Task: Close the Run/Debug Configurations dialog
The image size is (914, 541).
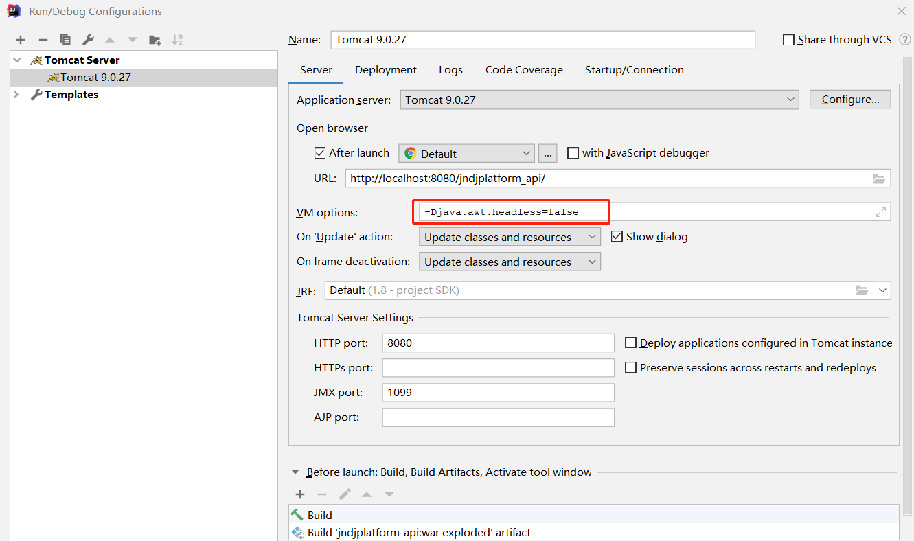Action: 901,11
